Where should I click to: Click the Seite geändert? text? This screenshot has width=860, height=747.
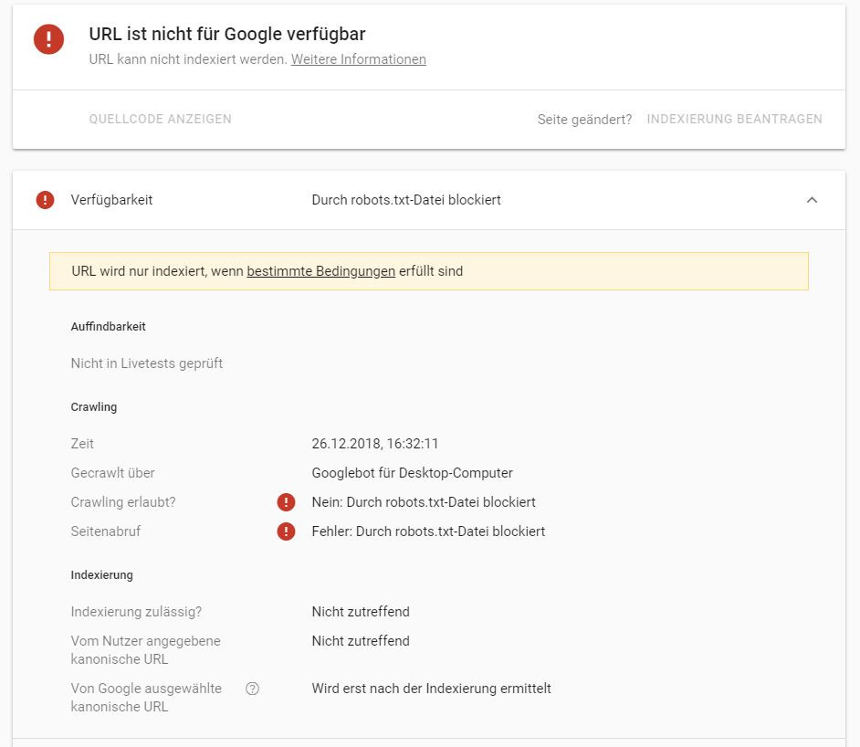point(584,119)
